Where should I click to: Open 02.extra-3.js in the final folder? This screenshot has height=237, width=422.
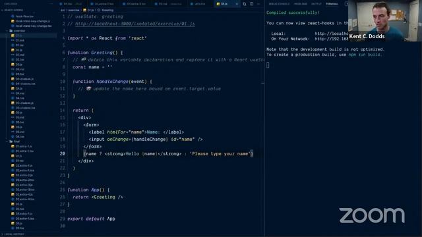click(24, 185)
